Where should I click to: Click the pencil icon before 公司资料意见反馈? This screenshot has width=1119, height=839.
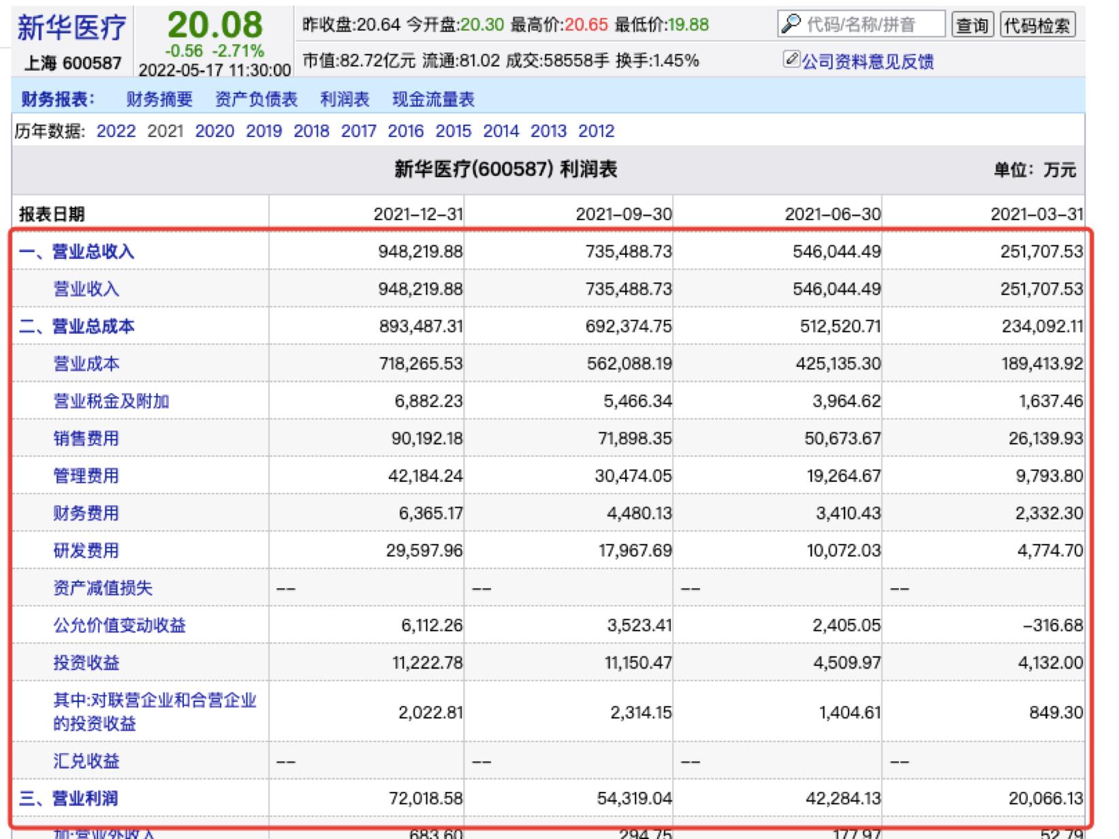(x=791, y=61)
